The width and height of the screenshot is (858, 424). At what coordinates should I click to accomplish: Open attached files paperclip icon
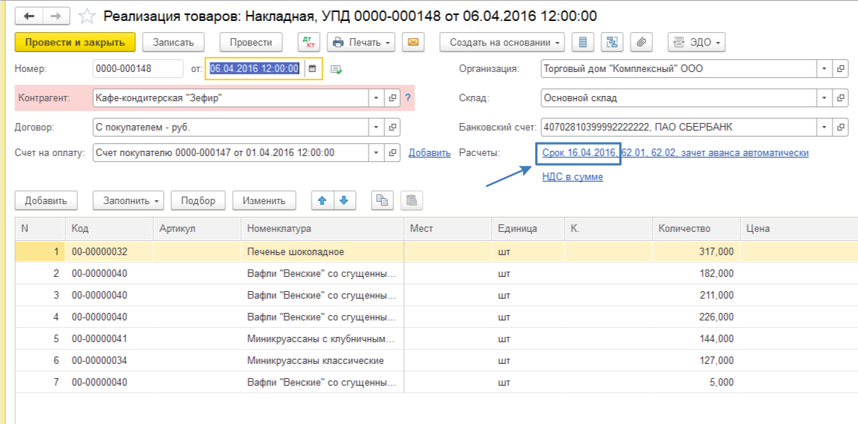click(x=643, y=42)
